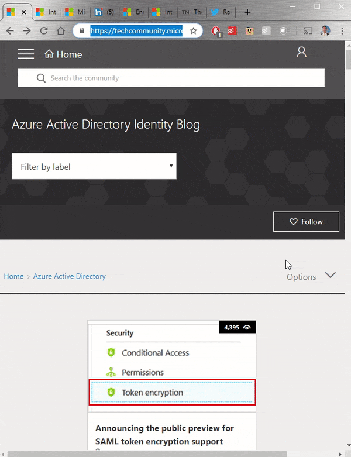Click the tan face extension icon
This screenshot has height=457, width=351.
tap(249, 30)
